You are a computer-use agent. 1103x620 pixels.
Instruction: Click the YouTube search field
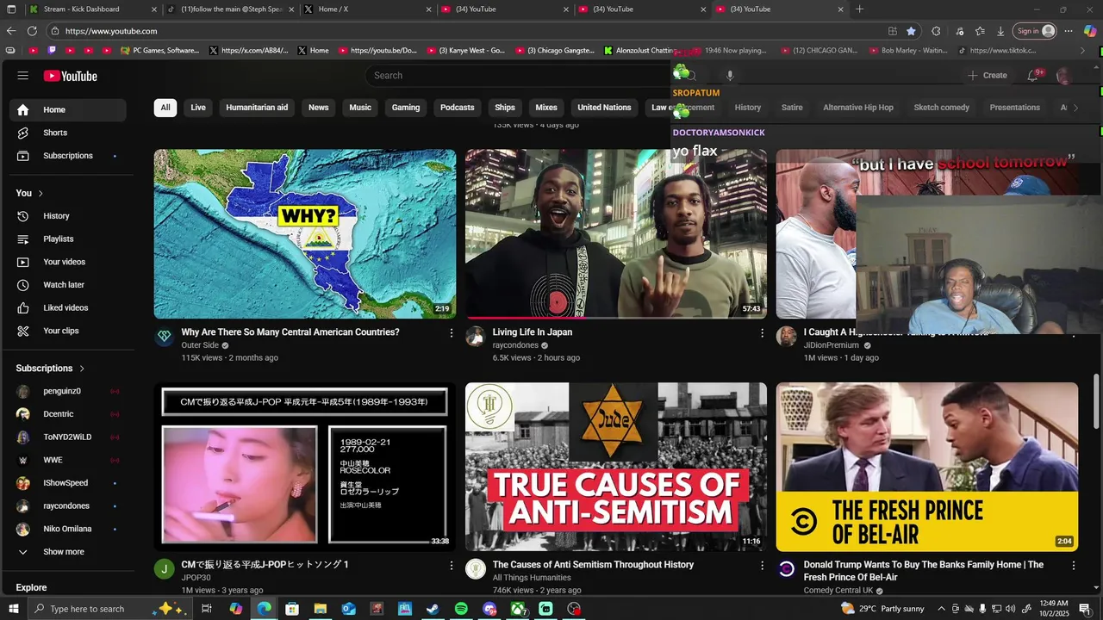pyautogui.click(x=517, y=76)
